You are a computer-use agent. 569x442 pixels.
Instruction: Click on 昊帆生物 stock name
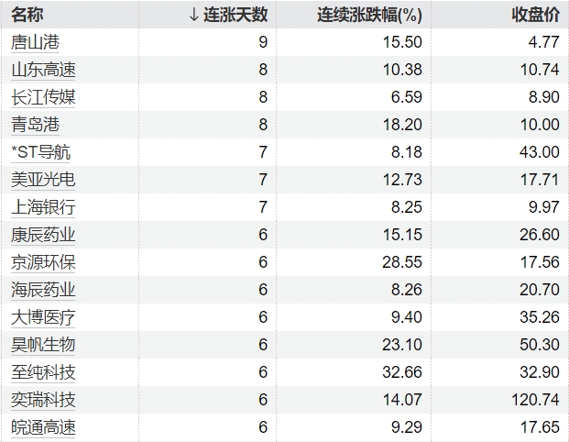[43, 345]
